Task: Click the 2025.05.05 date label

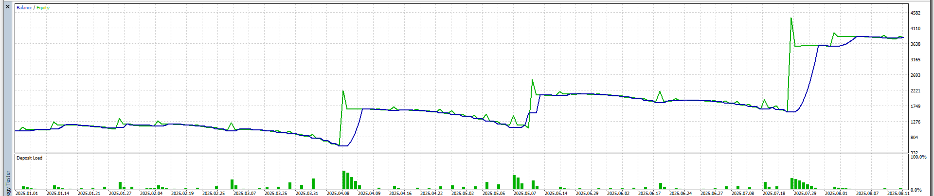Action: coord(494,194)
